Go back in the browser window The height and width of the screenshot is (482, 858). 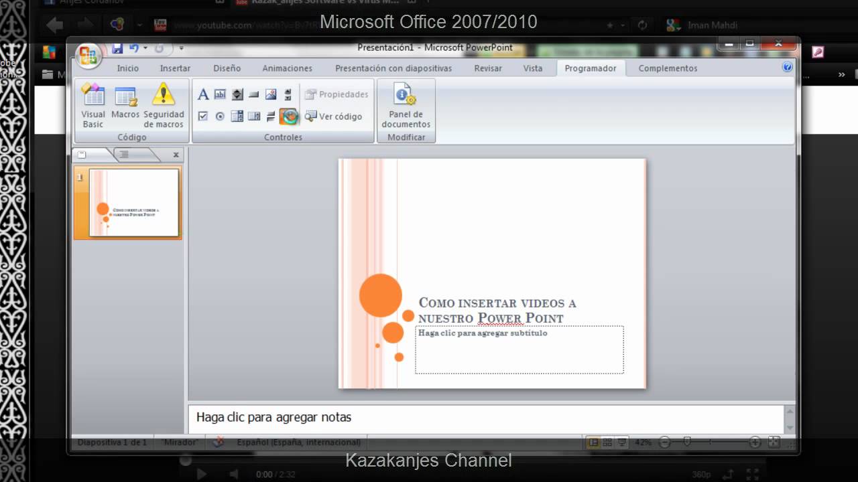[x=55, y=25]
